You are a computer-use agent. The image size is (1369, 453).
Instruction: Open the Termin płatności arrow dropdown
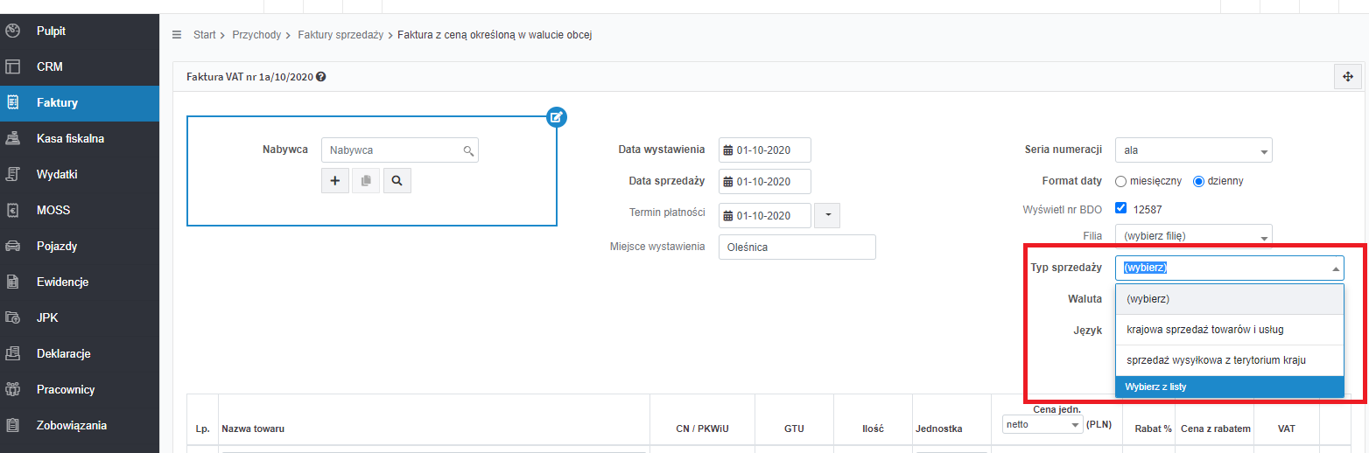(827, 215)
